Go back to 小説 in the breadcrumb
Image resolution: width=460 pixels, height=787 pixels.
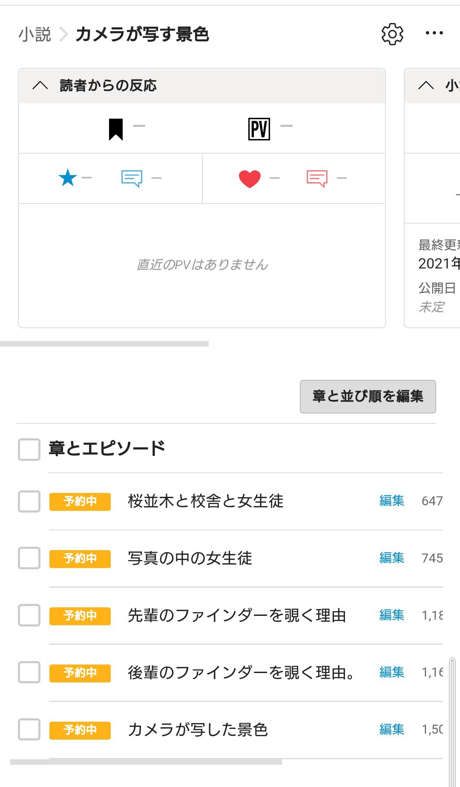pyautogui.click(x=34, y=35)
